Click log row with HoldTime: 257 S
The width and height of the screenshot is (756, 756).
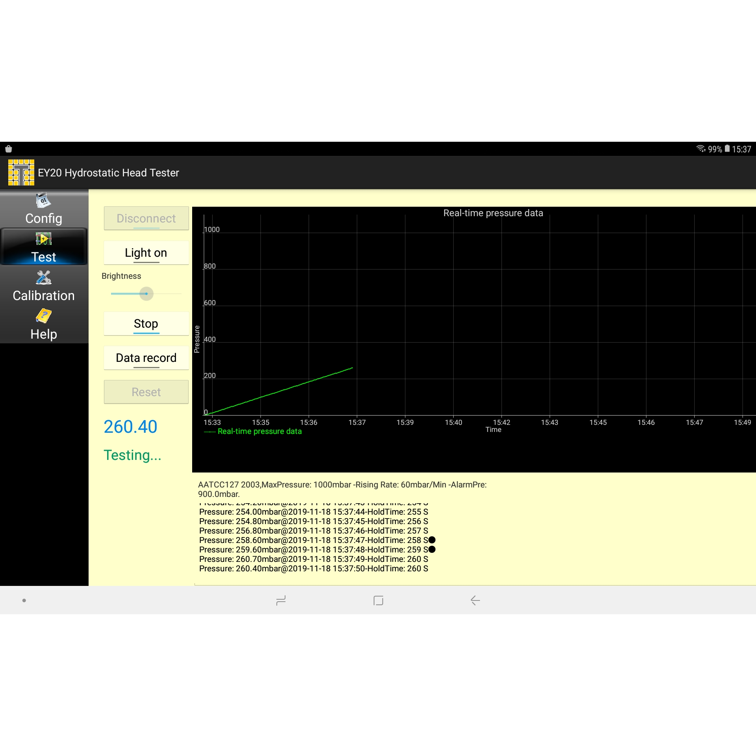click(313, 531)
